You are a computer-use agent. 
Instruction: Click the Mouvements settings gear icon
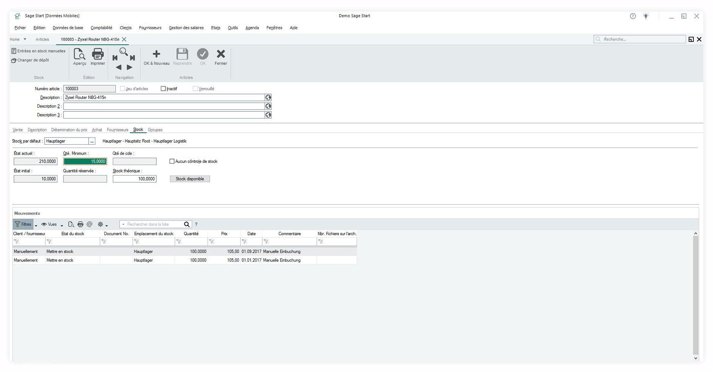coord(100,224)
